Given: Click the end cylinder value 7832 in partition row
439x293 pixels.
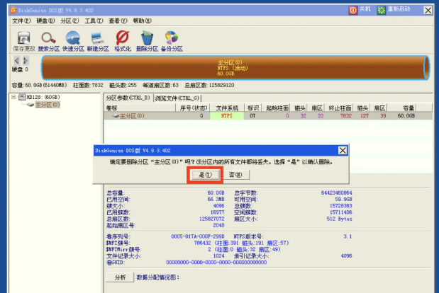Looking at the screenshot, I should pyautogui.click(x=346, y=115).
